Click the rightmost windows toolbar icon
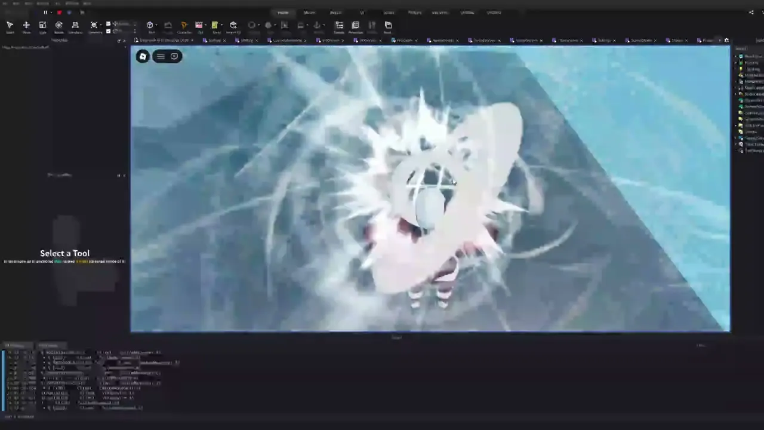The image size is (764, 430). (x=388, y=25)
